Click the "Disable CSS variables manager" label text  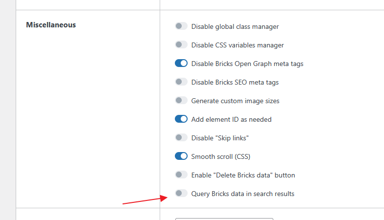[237, 45]
